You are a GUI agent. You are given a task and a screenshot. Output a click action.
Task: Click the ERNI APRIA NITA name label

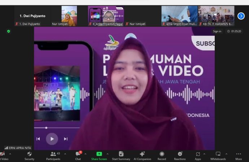(20, 148)
